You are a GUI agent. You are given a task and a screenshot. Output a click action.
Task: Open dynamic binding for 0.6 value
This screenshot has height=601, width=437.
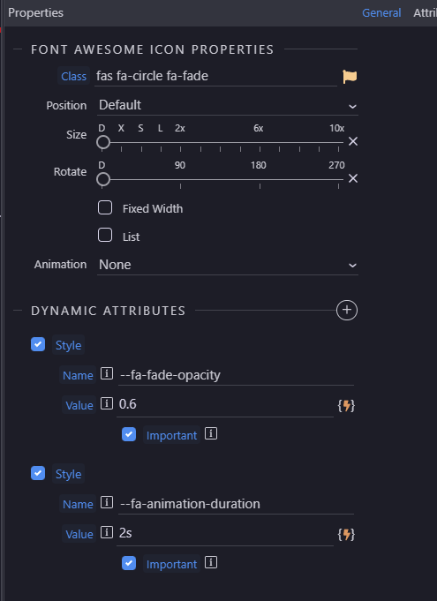pos(346,406)
